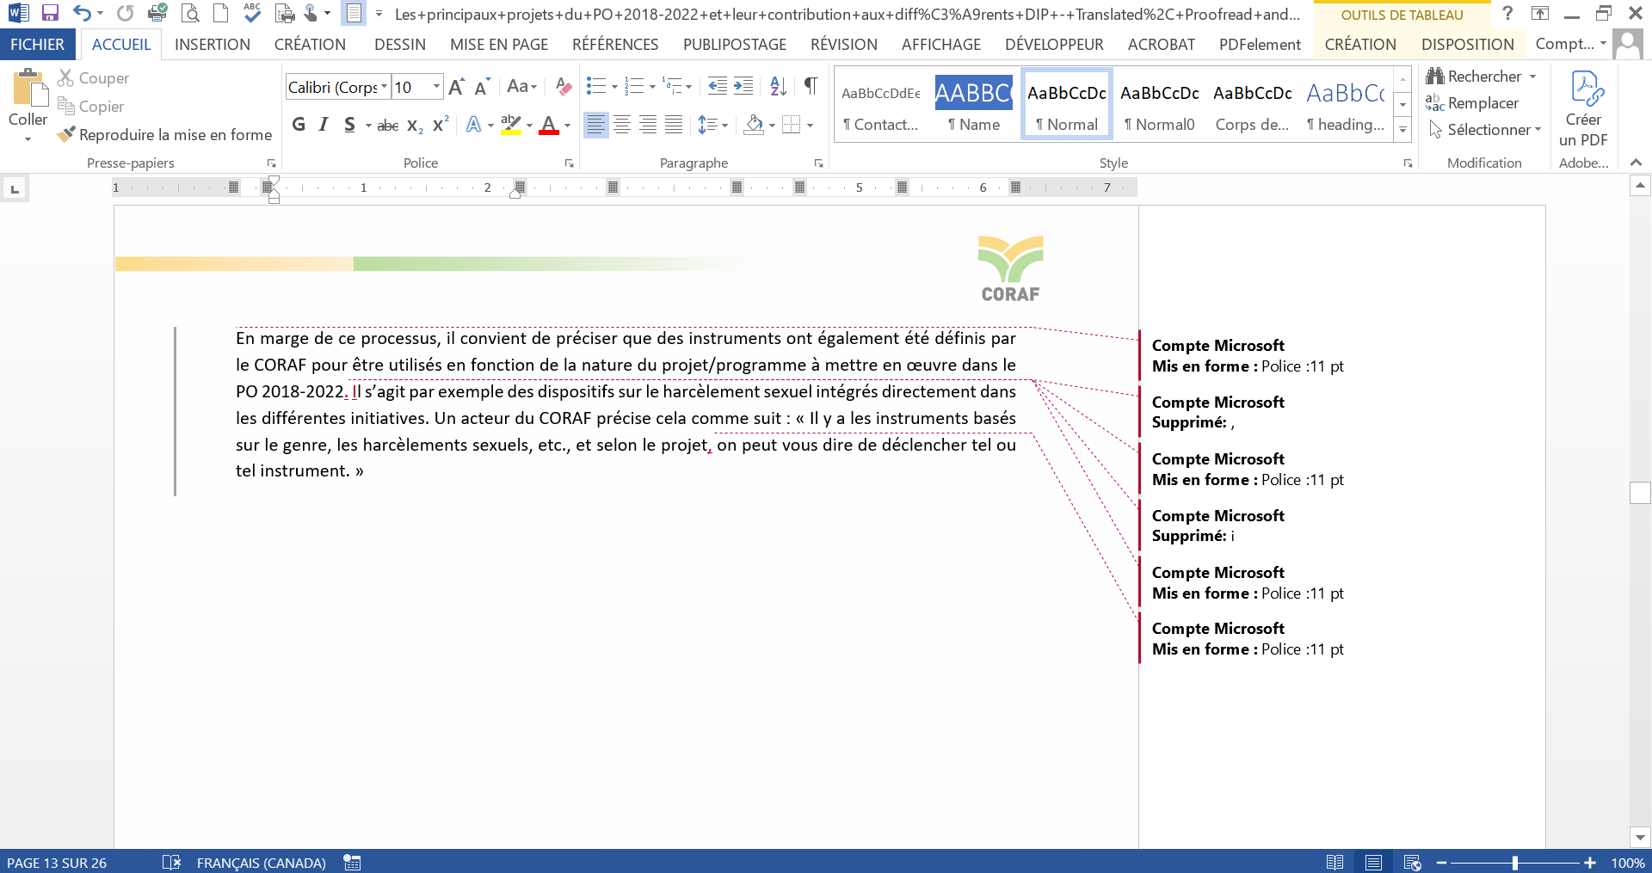Click the FRANÇAIS (CANADA) language indicator
The image size is (1652, 873).
tap(261, 863)
